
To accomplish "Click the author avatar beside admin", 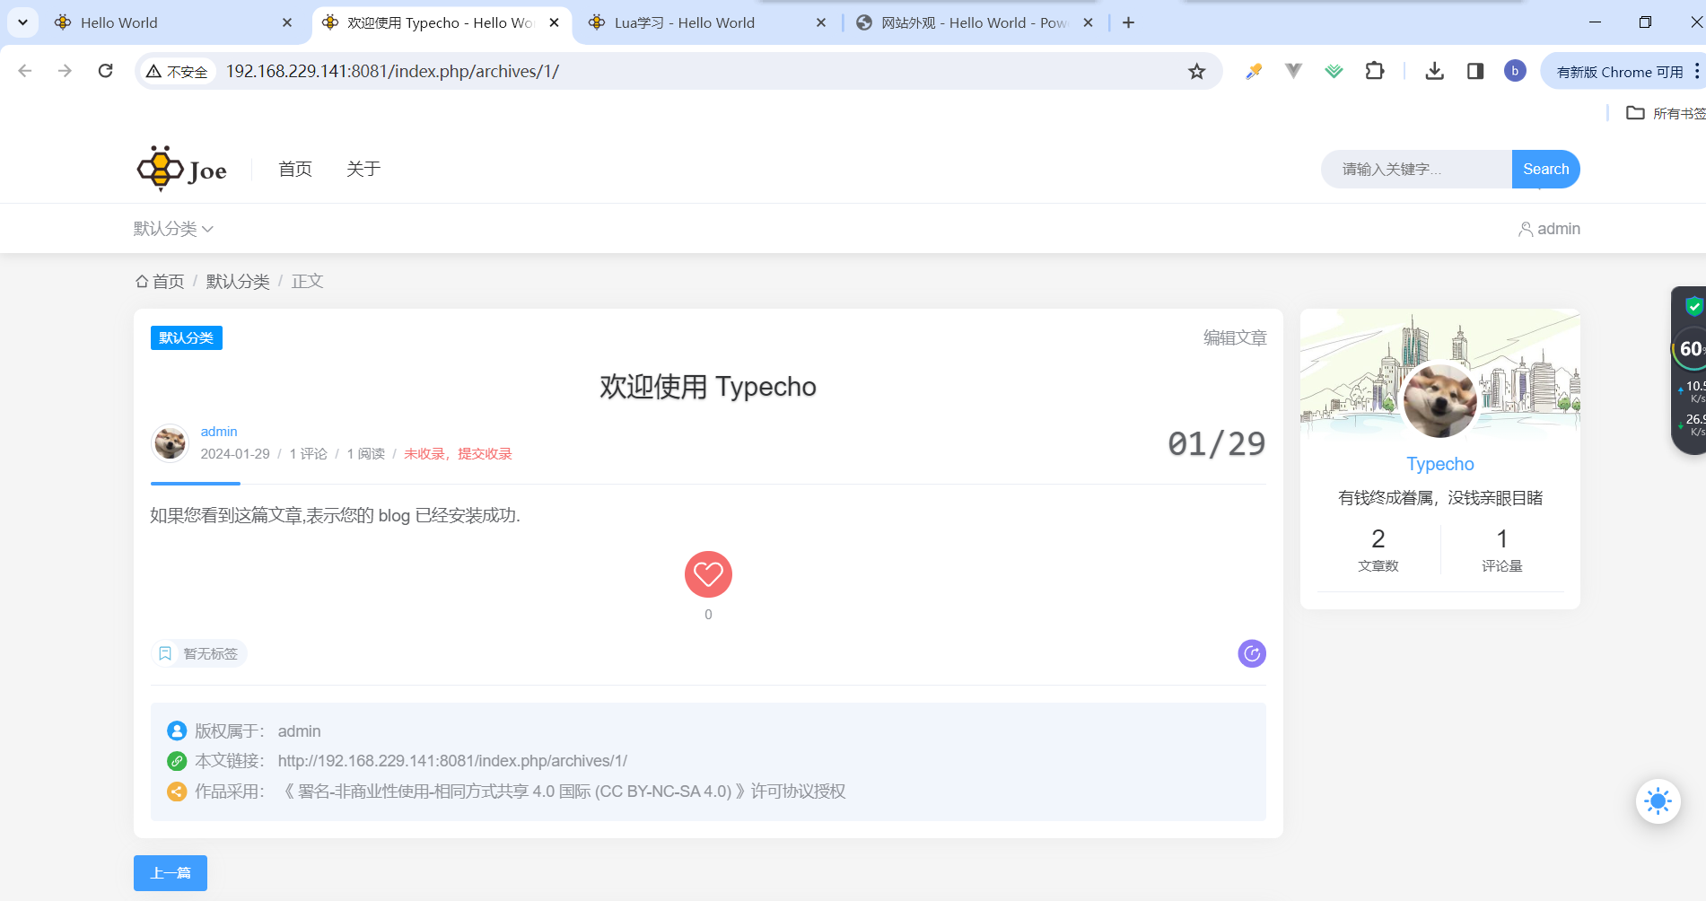I will coord(170,442).
